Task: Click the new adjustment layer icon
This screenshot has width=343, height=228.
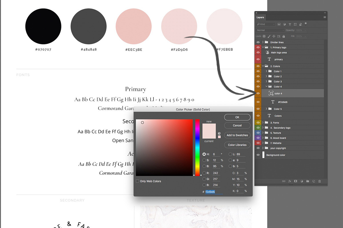Action: coord(302,181)
